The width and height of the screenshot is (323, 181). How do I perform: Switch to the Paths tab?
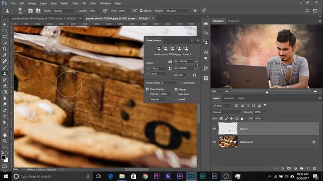(x=241, y=99)
